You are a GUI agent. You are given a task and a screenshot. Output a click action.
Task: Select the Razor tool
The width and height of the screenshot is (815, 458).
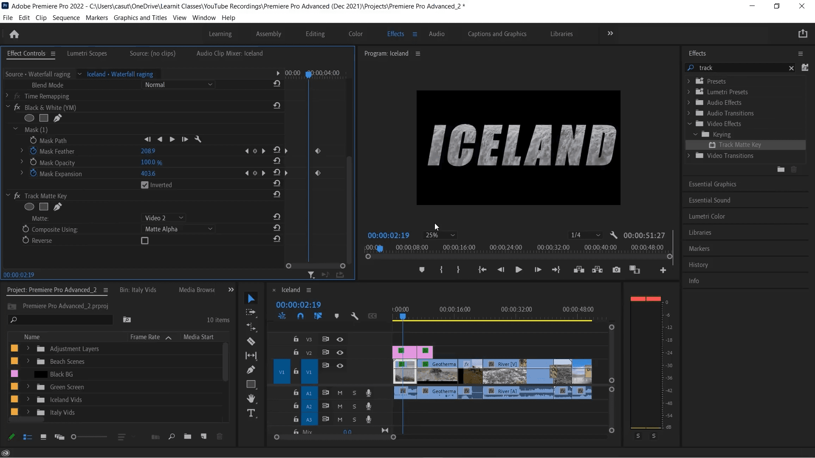pyautogui.click(x=251, y=341)
